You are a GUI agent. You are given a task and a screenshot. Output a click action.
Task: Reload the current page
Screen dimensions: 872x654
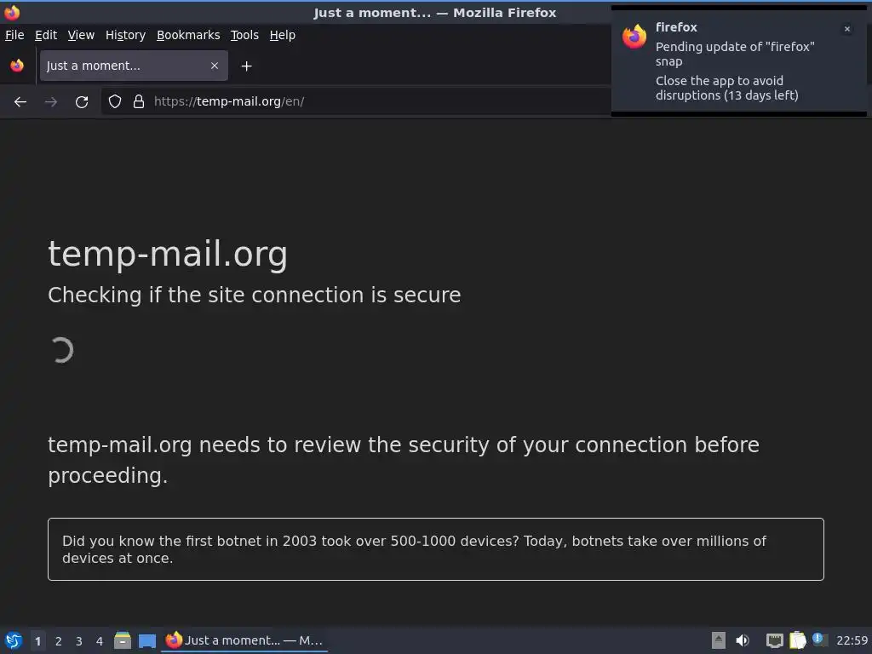click(x=82, y=102)
